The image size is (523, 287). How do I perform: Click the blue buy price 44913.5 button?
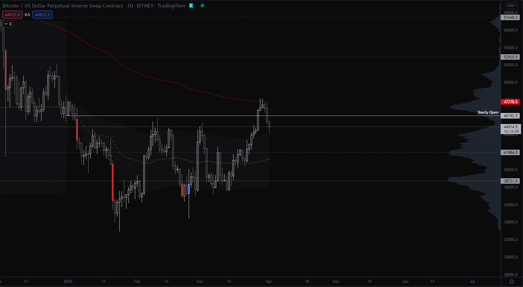42,14
